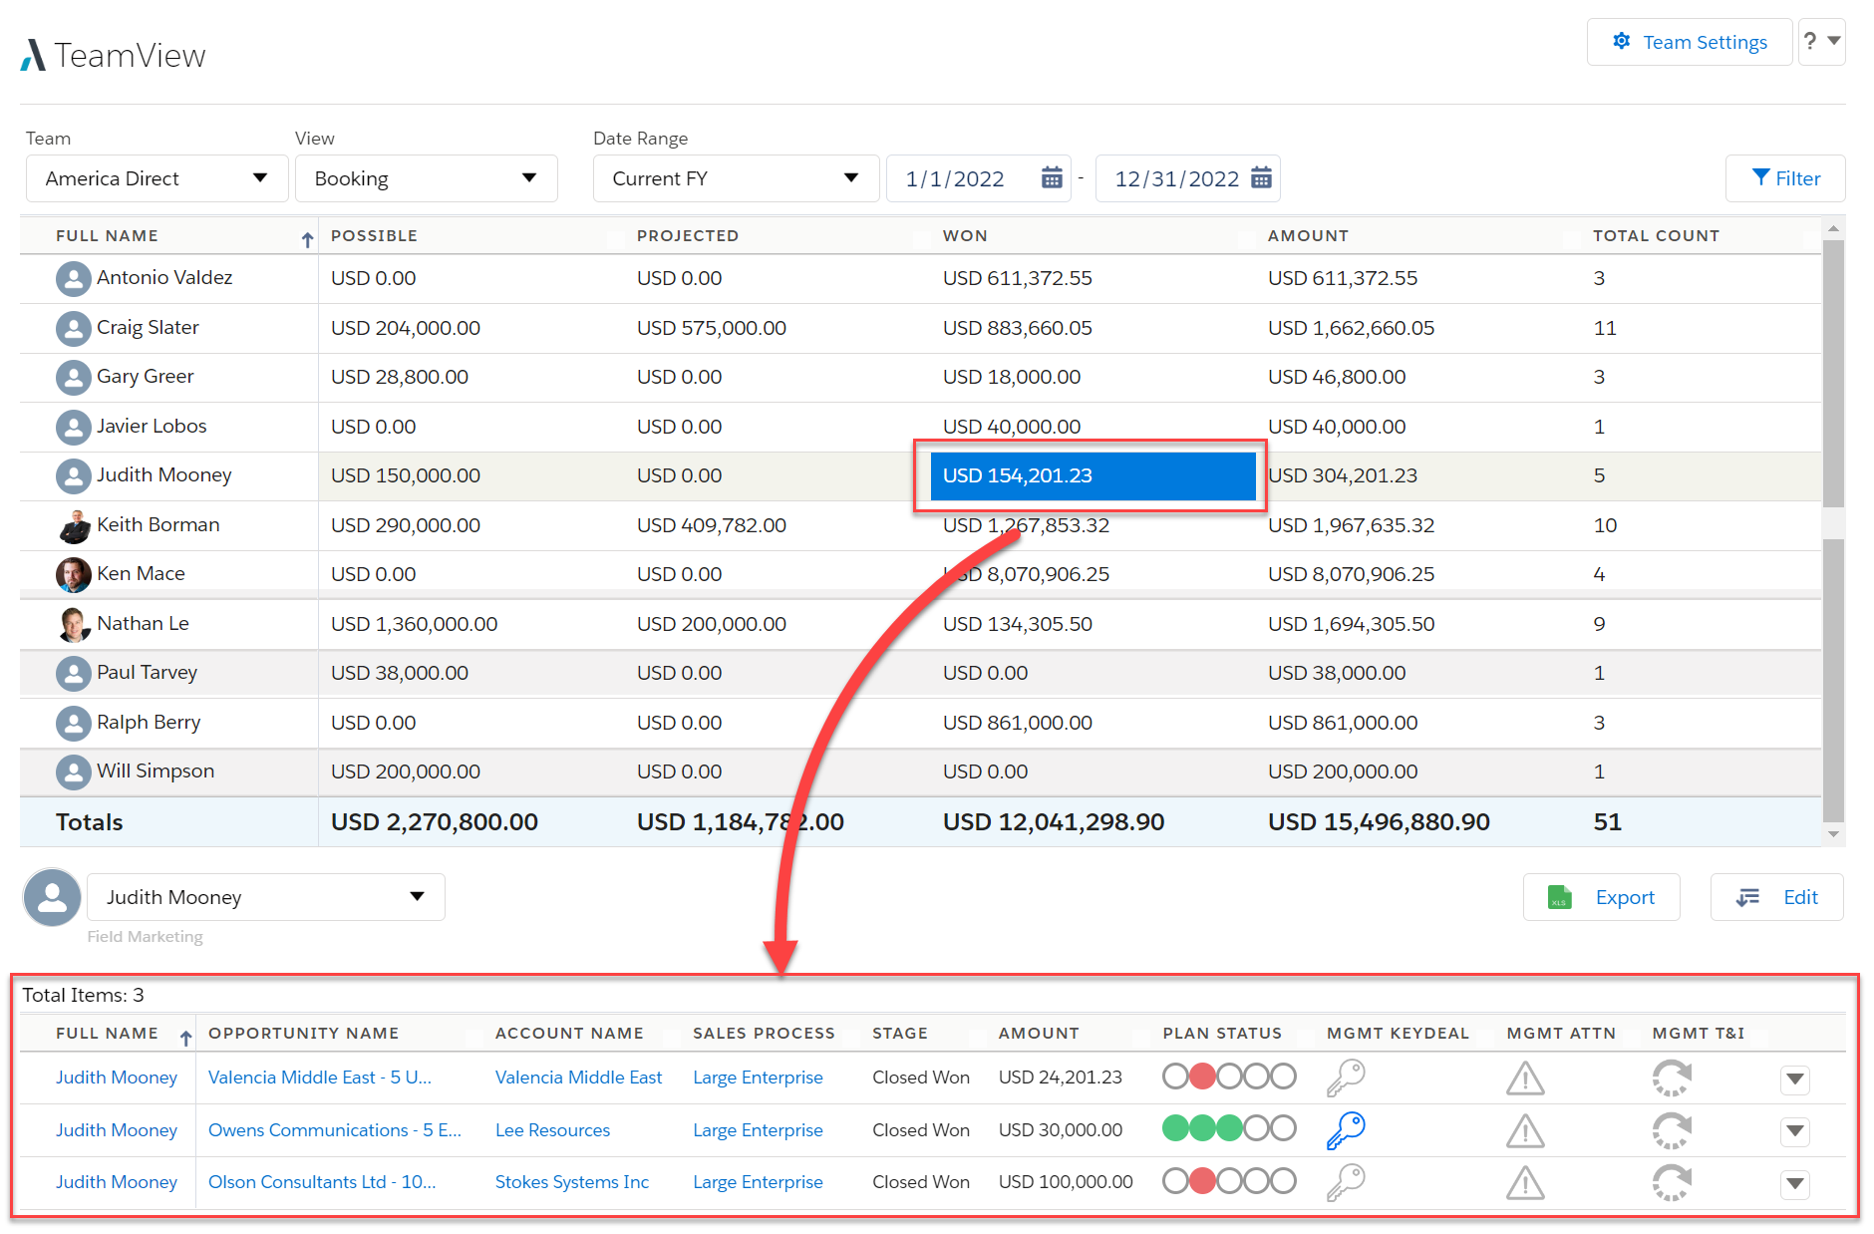Image resolution: width=1874 pixels, height=1234 pixels.
Task: Open the Team dropdown showing America Direct
Action: coord(157,178)
